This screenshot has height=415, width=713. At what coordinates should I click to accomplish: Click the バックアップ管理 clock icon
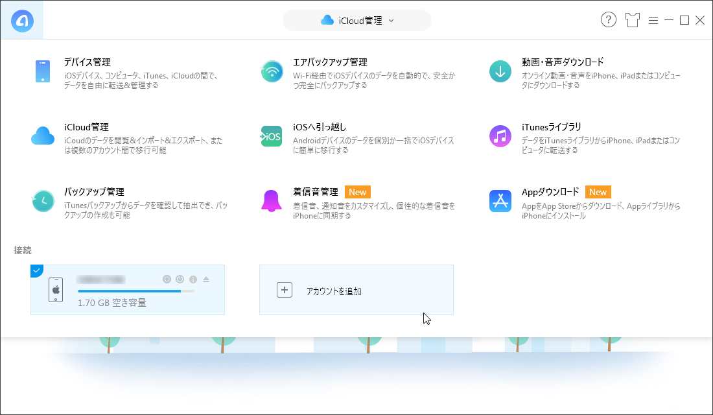point(43,200)
